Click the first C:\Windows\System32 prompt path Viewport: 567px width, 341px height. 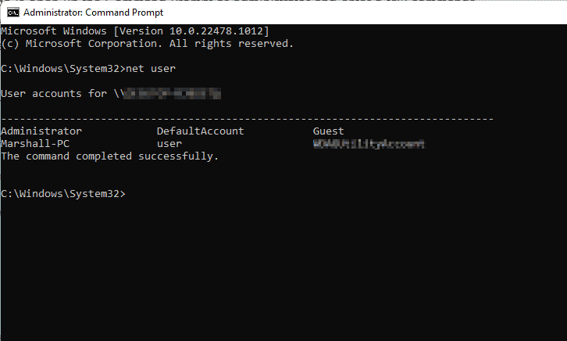coord(63,69)
